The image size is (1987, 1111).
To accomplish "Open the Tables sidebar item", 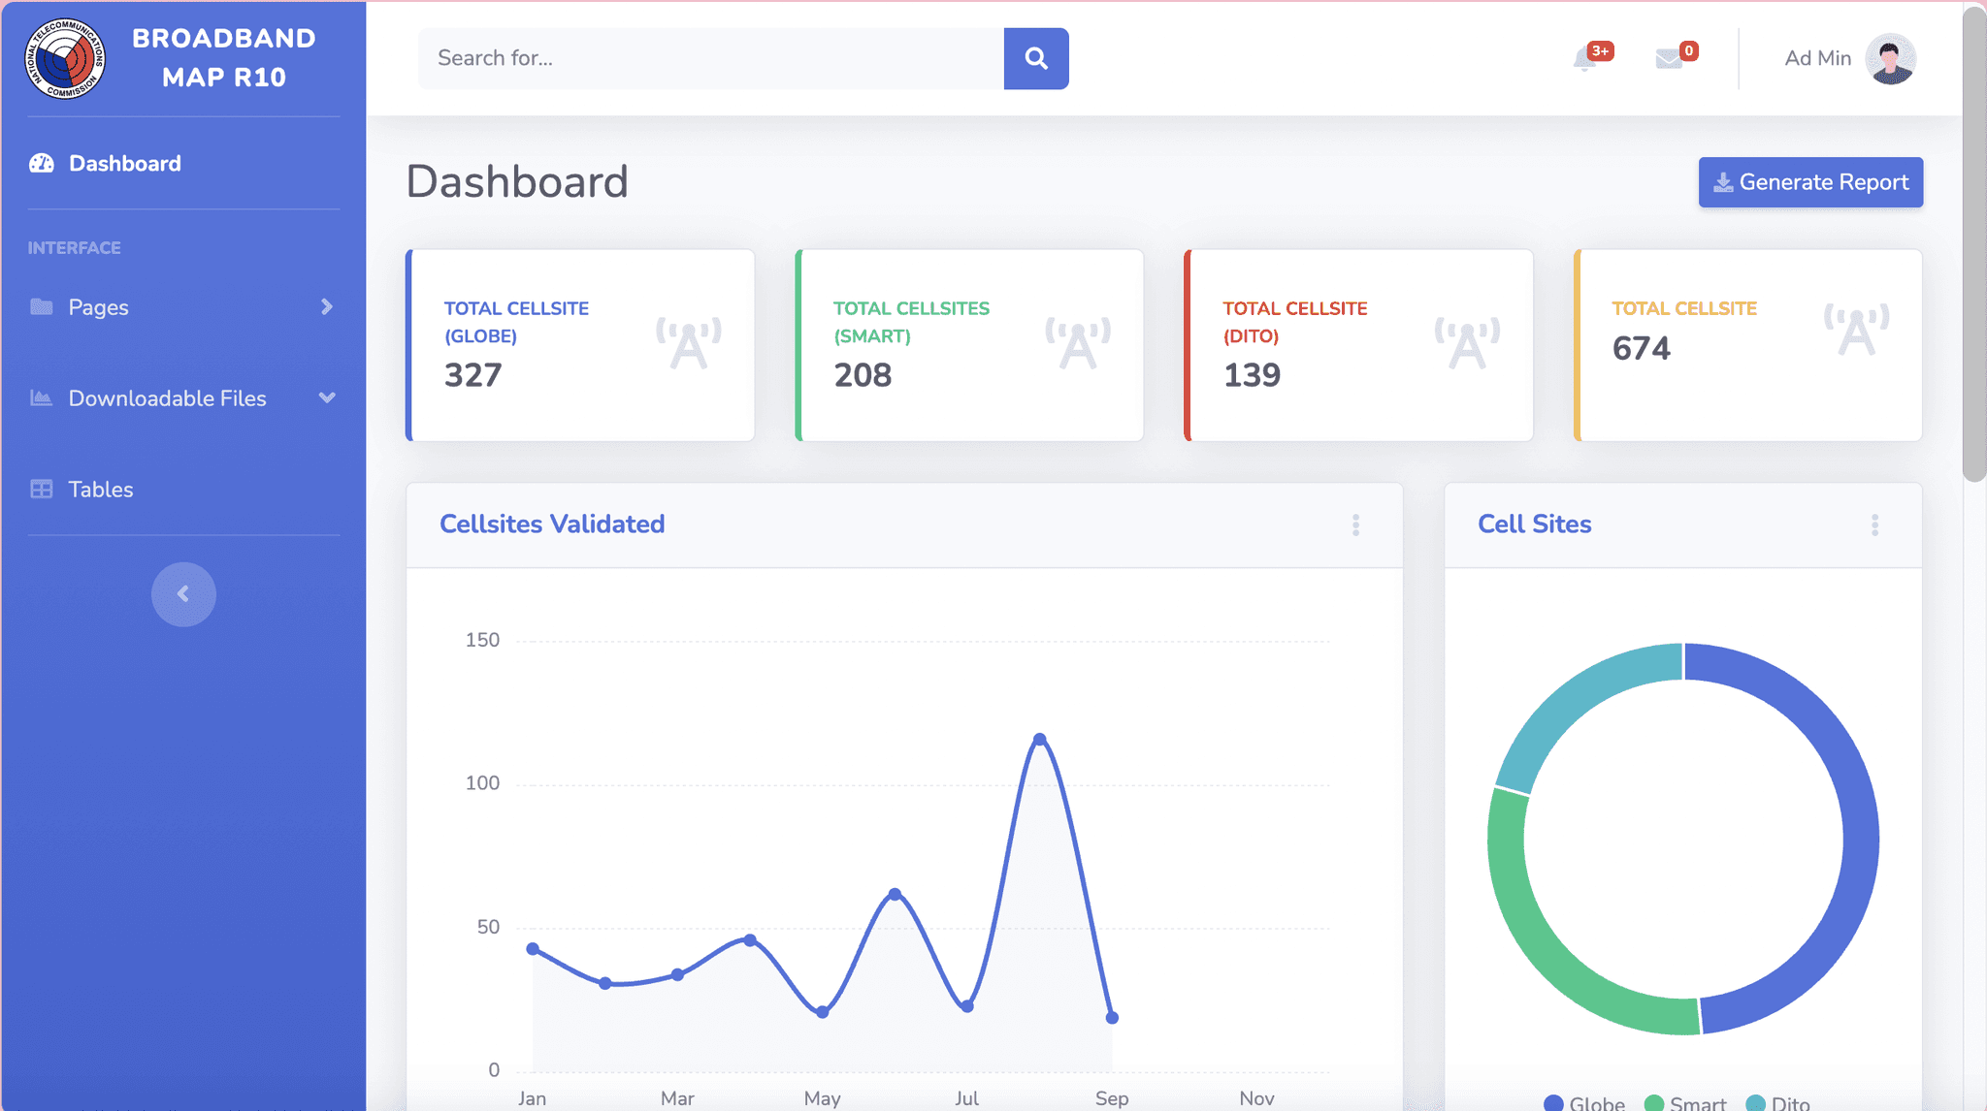I will tap(100, 490).
